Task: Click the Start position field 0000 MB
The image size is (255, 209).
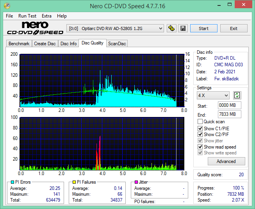Action: pos(229,105)
